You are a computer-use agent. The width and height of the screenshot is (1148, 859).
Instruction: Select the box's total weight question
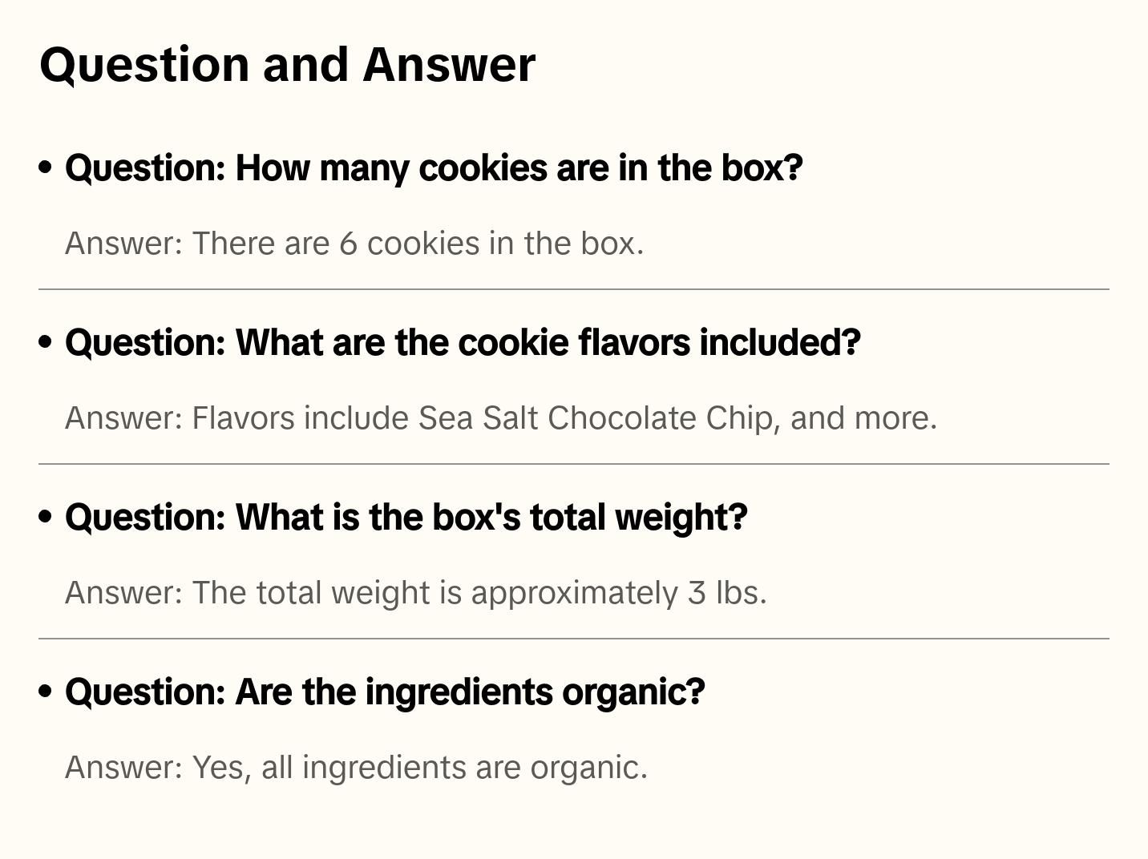(406, 518)
